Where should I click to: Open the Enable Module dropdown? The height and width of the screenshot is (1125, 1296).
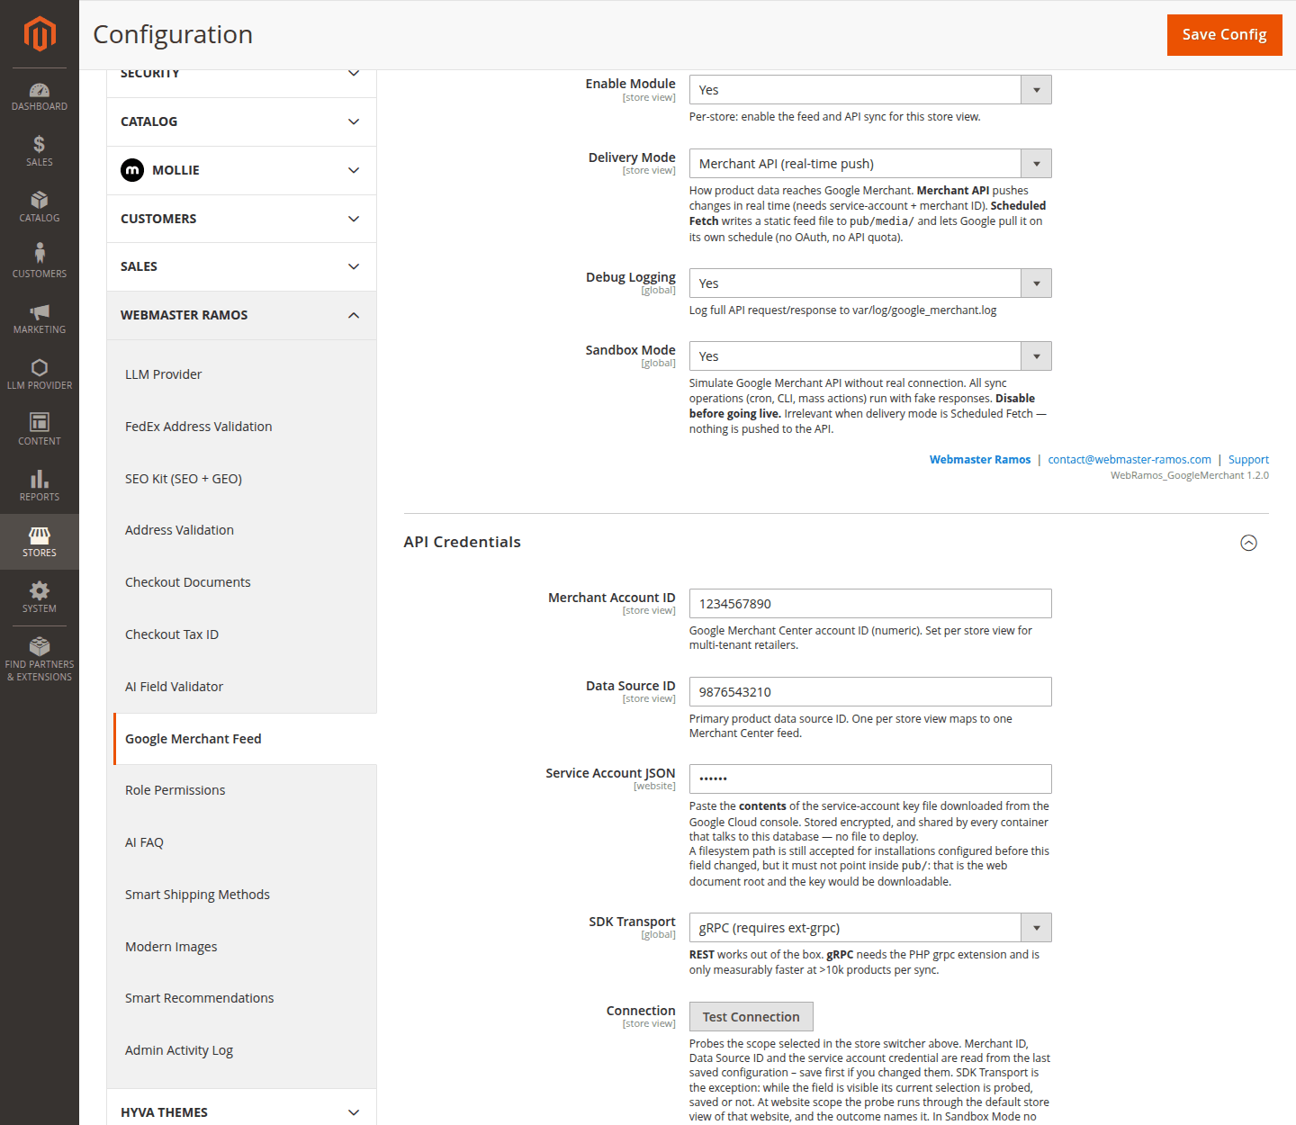[x=870, y=90]
